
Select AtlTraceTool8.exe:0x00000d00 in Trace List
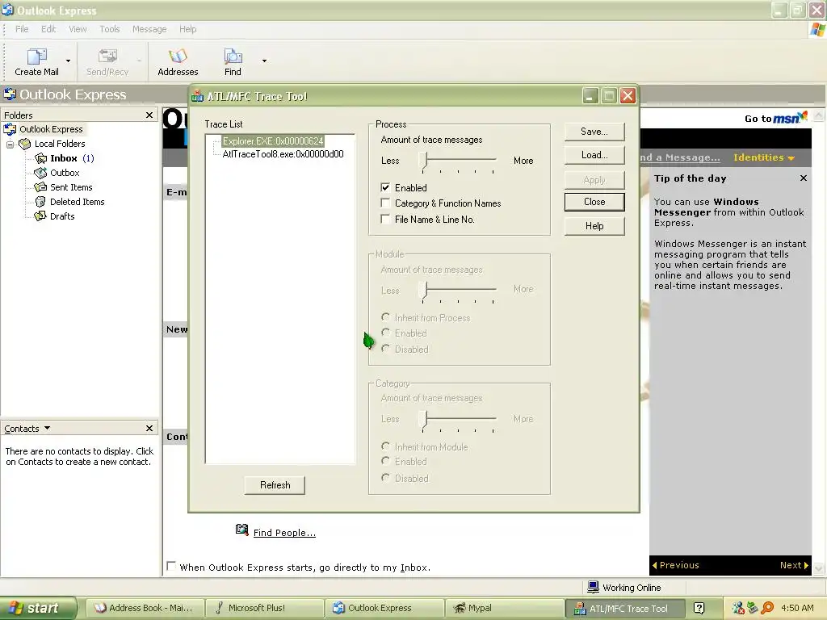pos(283,154)
